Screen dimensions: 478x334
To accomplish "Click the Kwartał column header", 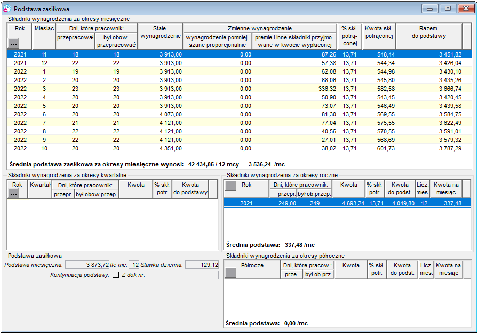I will click(x=40, y=189).
